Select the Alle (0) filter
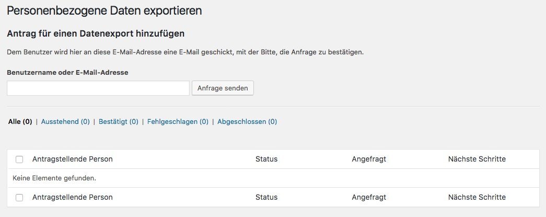The height and width of the screenshot is (217, 546). click(20, 121)
